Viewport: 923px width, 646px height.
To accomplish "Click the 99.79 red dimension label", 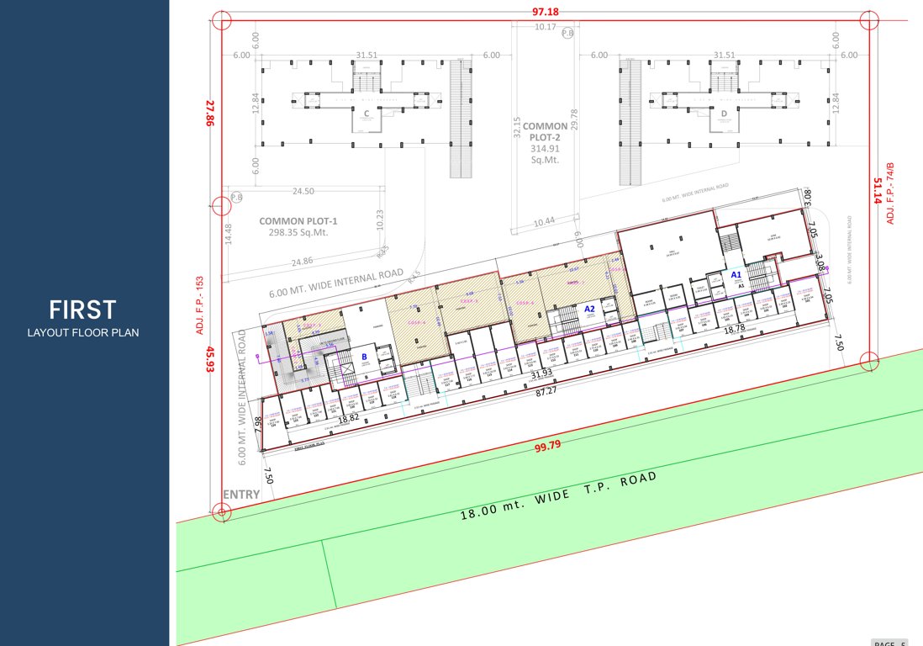I will click(x=547, y=447).
